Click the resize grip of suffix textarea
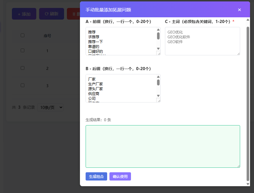 [x=159, y=100]
